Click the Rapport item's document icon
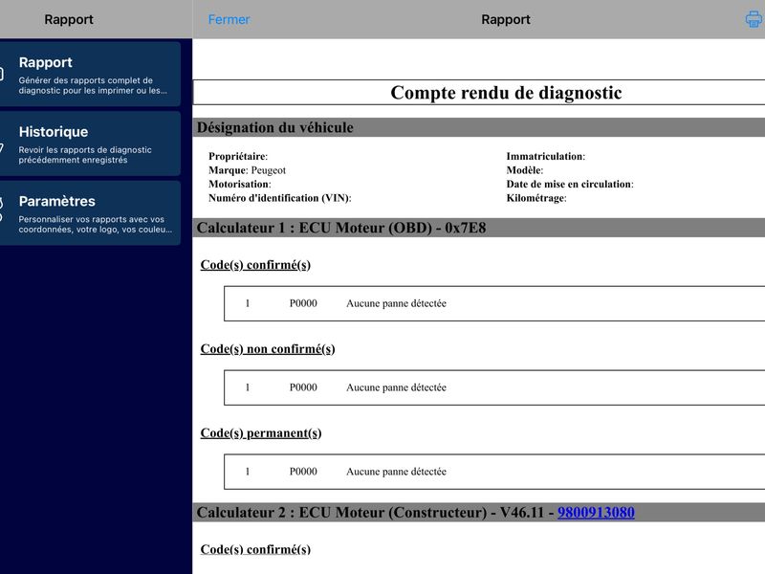765x574 pixels. tap(2, 75)
